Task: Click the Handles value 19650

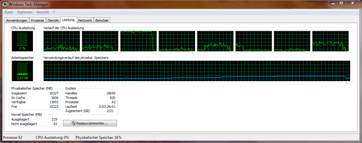Action: coord(111,93)
